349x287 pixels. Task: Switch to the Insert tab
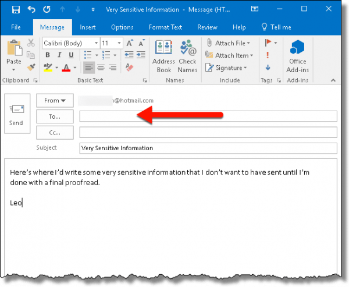tap(88, 27)
